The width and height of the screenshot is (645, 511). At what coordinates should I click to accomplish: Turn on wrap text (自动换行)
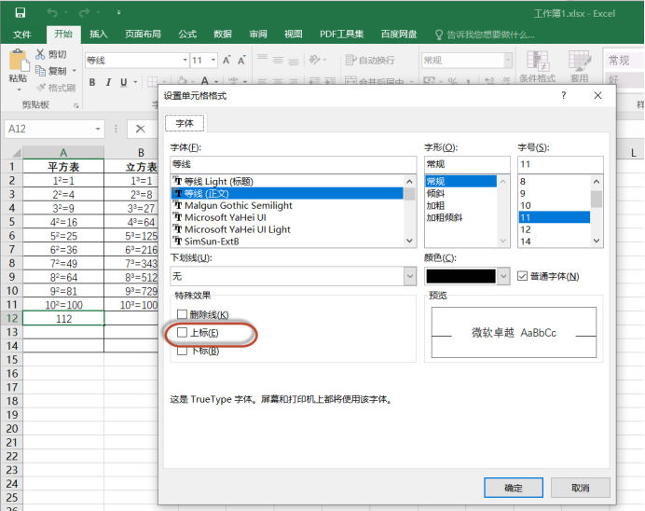[370, 61]
